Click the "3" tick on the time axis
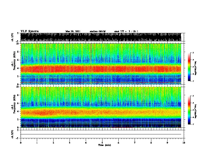The width and height of the screenshot is (207, 160). click(70, 143)
